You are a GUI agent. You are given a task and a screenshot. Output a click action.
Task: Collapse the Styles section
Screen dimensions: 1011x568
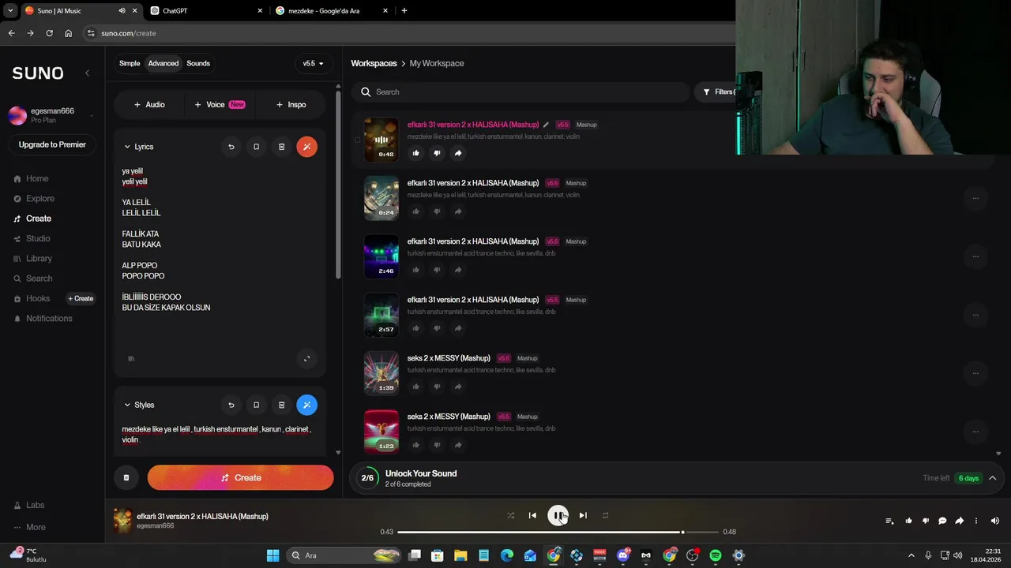pyautogui.click(x=127, y=405)
